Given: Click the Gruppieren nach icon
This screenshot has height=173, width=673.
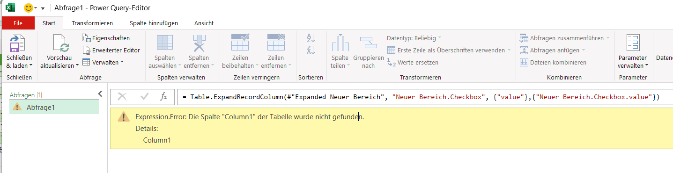Looking at the screenshot, I should (368, 43).
